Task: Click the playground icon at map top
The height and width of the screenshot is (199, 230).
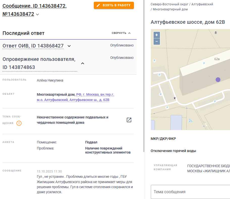Action: pos(216,33)
